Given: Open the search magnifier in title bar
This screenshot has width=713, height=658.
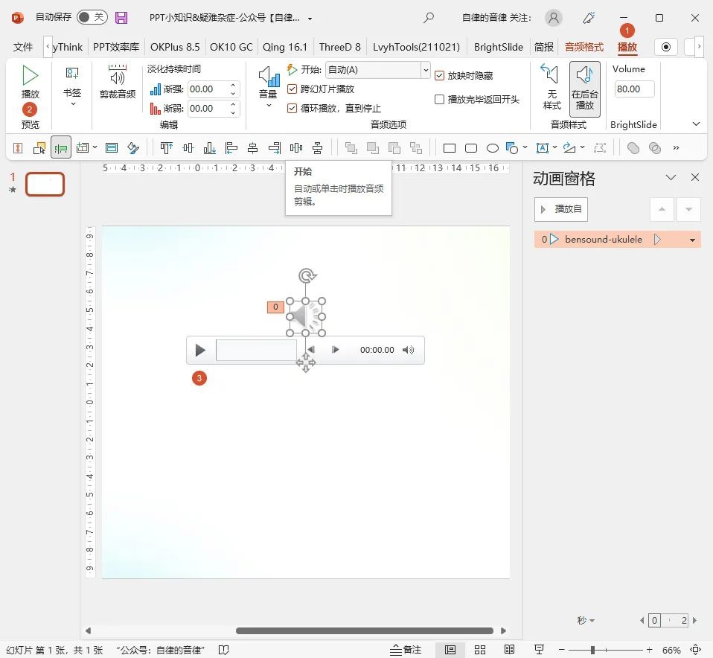Looking at the screenshot, I should [x=429, y=18].
